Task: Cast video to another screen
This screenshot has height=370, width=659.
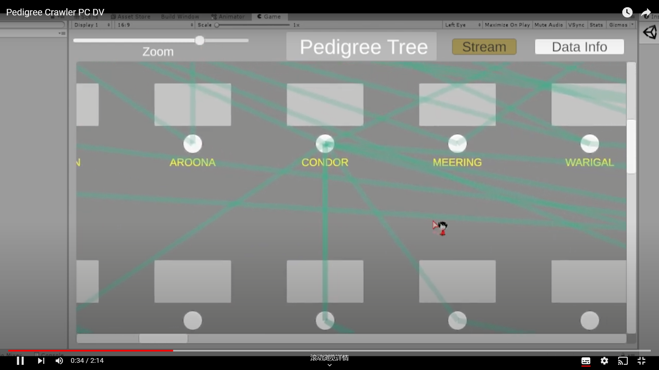Action: (x=623, y=361)
